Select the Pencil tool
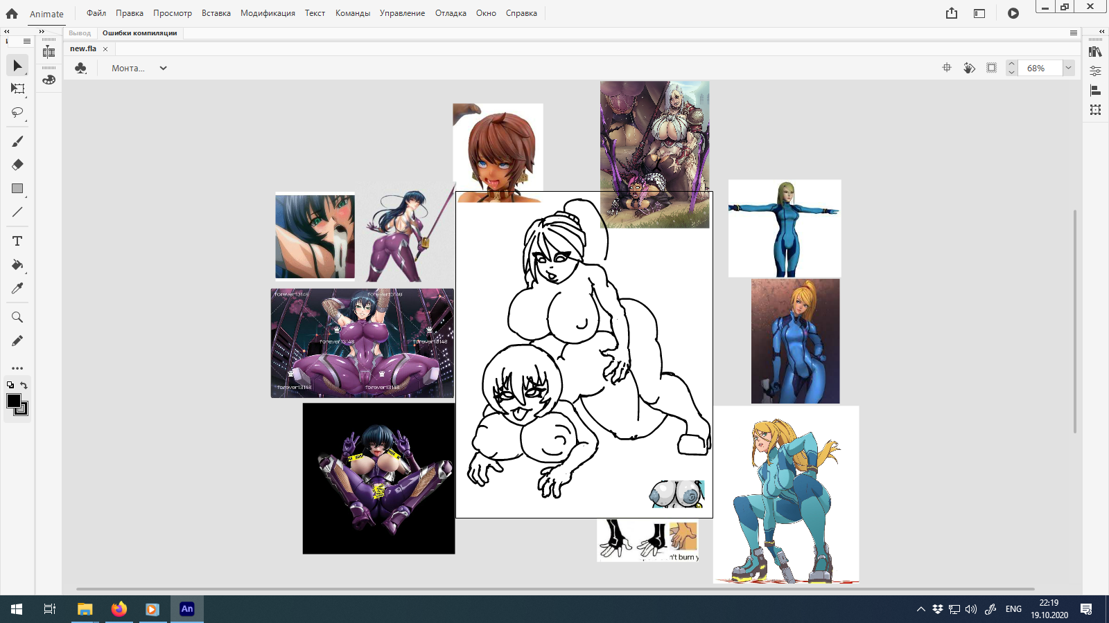 [17, 341]
